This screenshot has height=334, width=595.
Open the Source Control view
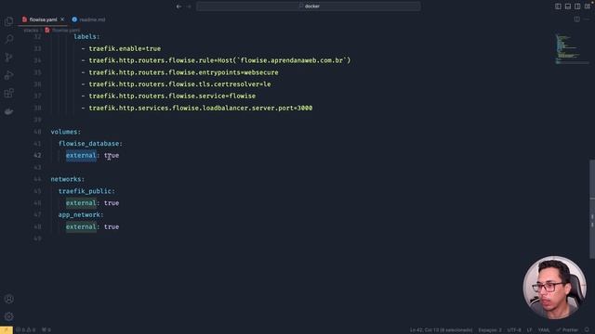pos(8,58)
